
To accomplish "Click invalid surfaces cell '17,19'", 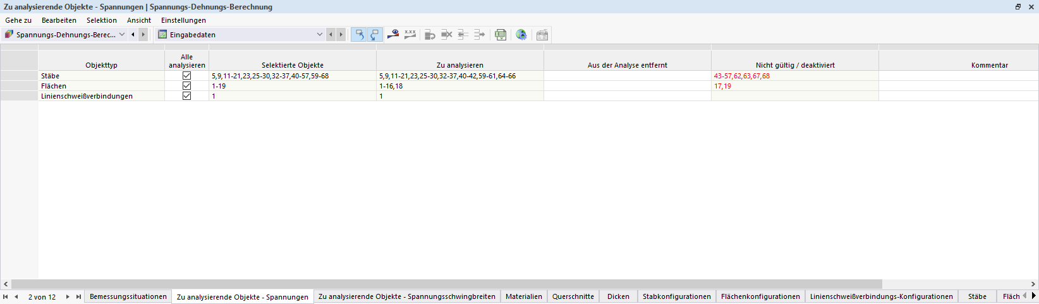I will click(795, 86).
